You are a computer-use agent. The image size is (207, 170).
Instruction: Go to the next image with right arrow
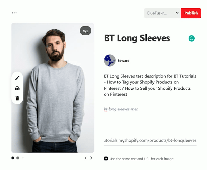tap(91, 158)
